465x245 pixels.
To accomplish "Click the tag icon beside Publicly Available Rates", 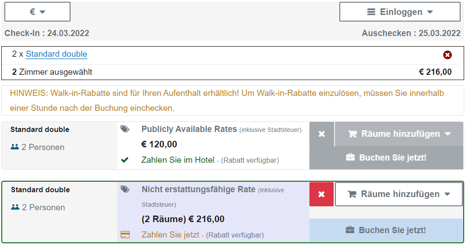I will coord(125,129).
